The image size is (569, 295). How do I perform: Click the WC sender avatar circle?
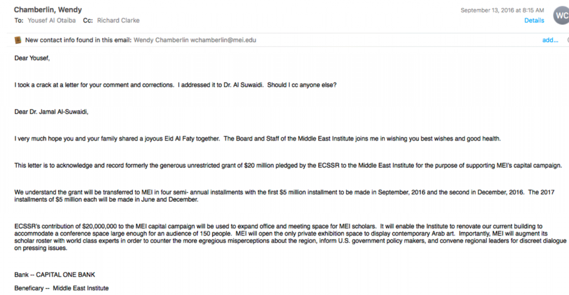coord(561,16)
